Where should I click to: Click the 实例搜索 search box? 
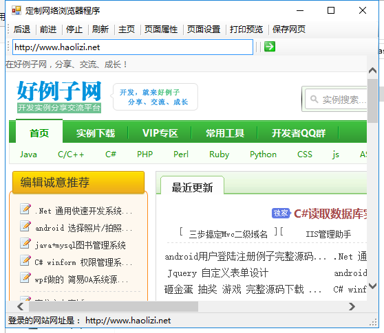(336, 99)
